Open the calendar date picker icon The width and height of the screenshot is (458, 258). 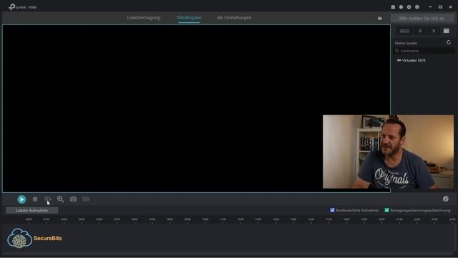447,31
